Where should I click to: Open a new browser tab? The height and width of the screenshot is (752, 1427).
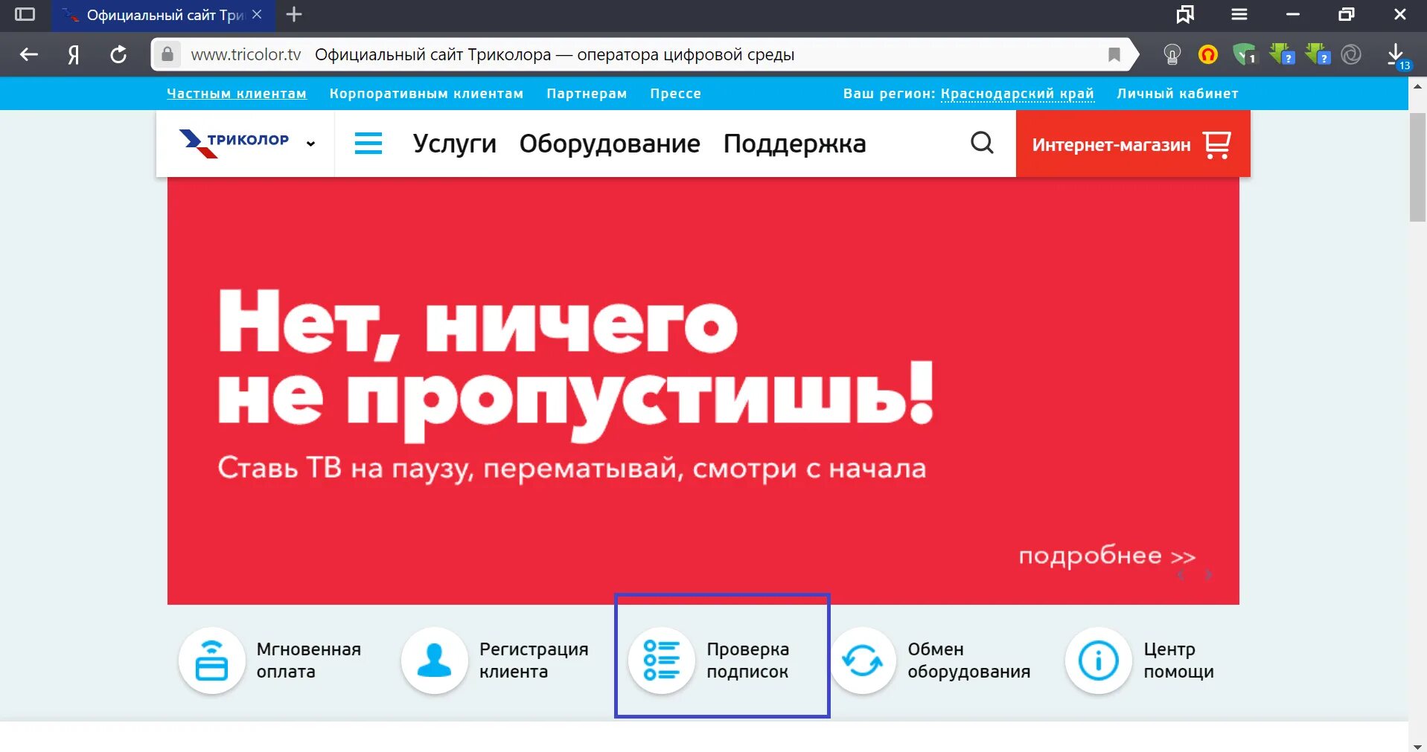tap(294, 14)
